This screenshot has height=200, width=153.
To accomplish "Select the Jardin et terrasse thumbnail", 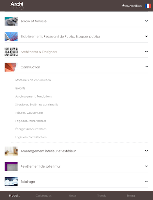I will tap(11, 21).
